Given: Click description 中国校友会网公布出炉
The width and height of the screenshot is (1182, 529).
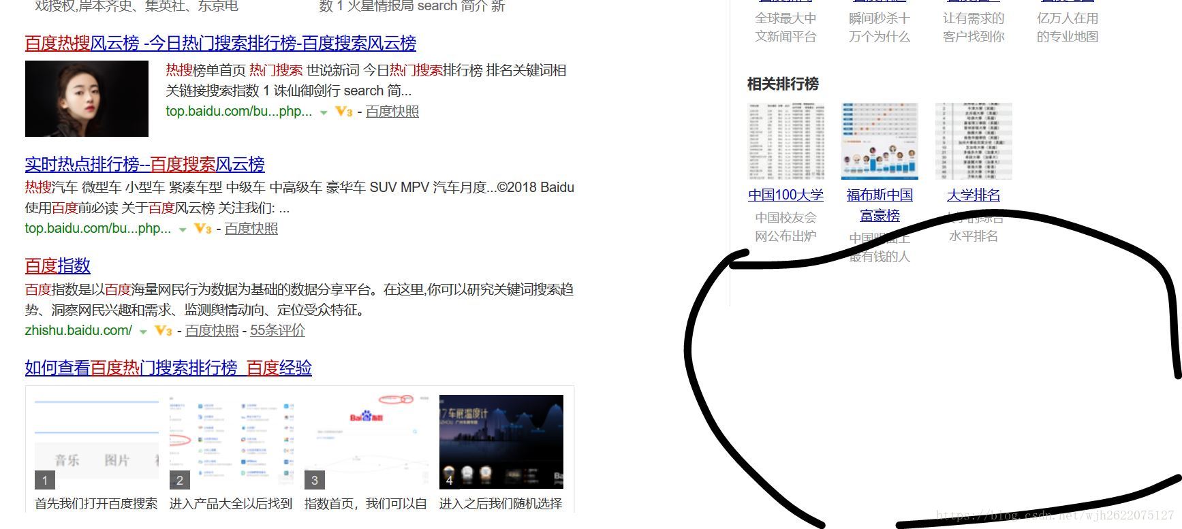Looking at the screenshot, I should [x=786, y=227].
